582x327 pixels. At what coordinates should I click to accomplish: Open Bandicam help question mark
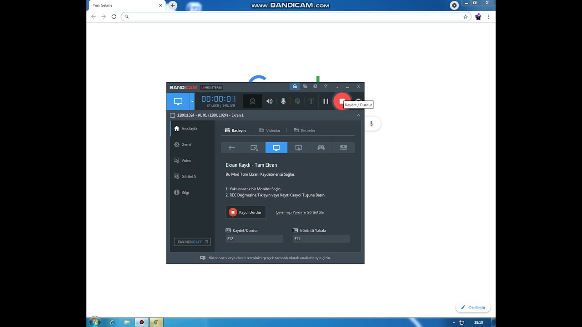click(x=326, y=86)
